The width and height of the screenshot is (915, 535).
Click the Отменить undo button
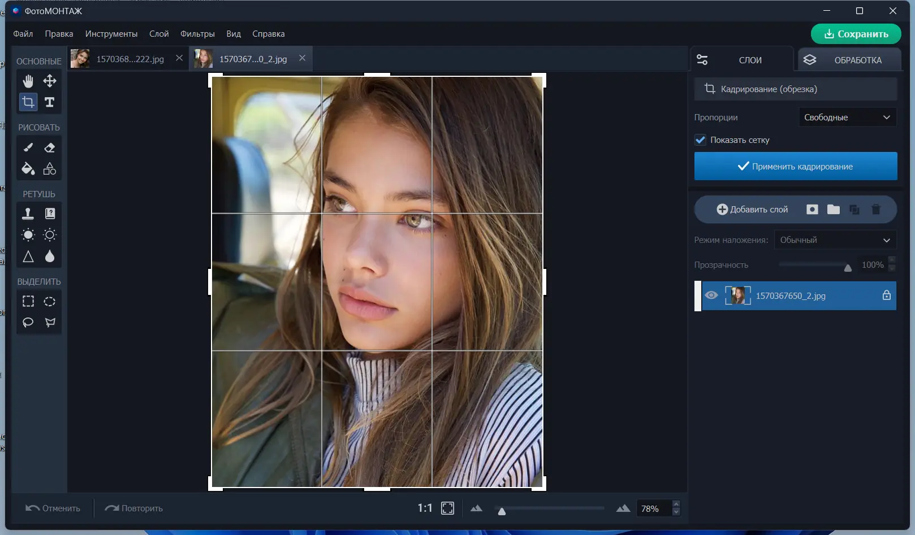click(x=53, y=508)
